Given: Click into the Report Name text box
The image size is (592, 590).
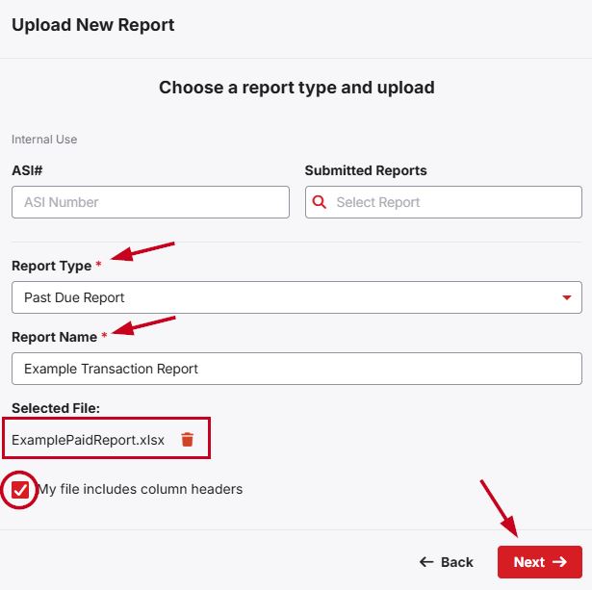Looking at the screenshot, I should [x=296, y=369].
